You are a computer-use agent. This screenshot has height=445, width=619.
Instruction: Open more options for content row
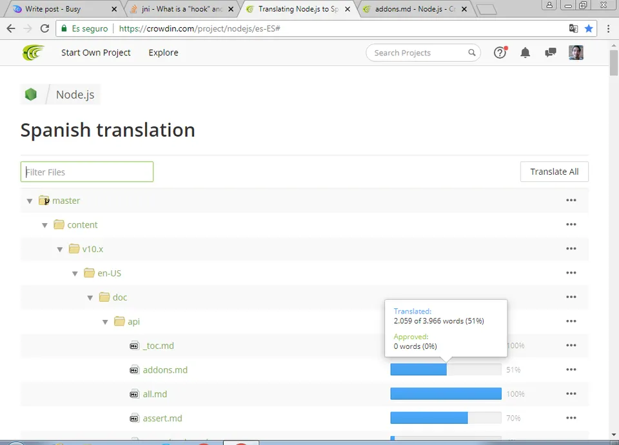(x=571, y=224)
